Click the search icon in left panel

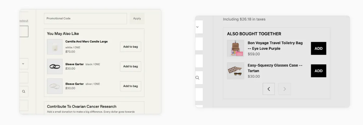click(24, 91)
